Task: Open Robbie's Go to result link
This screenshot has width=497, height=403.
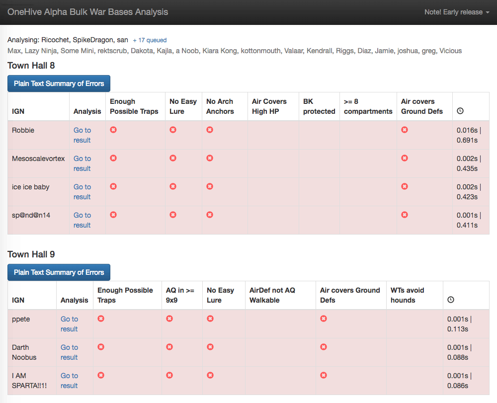Action: point(82,135)
